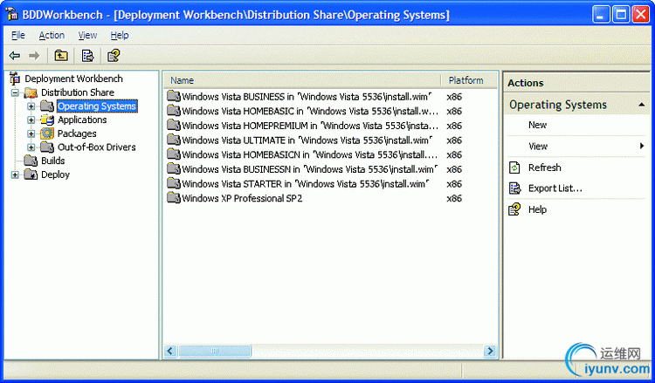Image resolution: width=655 pixels, height=383 pixels.
Task: Select the Packages tree label
Action: click(x=77, y=133)
